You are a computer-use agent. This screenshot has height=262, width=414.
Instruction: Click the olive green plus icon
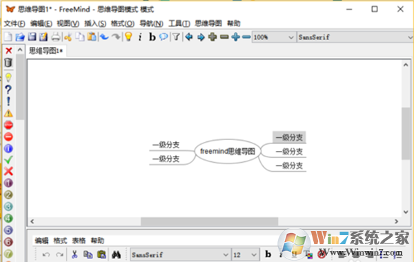click(x=213, y=37)
